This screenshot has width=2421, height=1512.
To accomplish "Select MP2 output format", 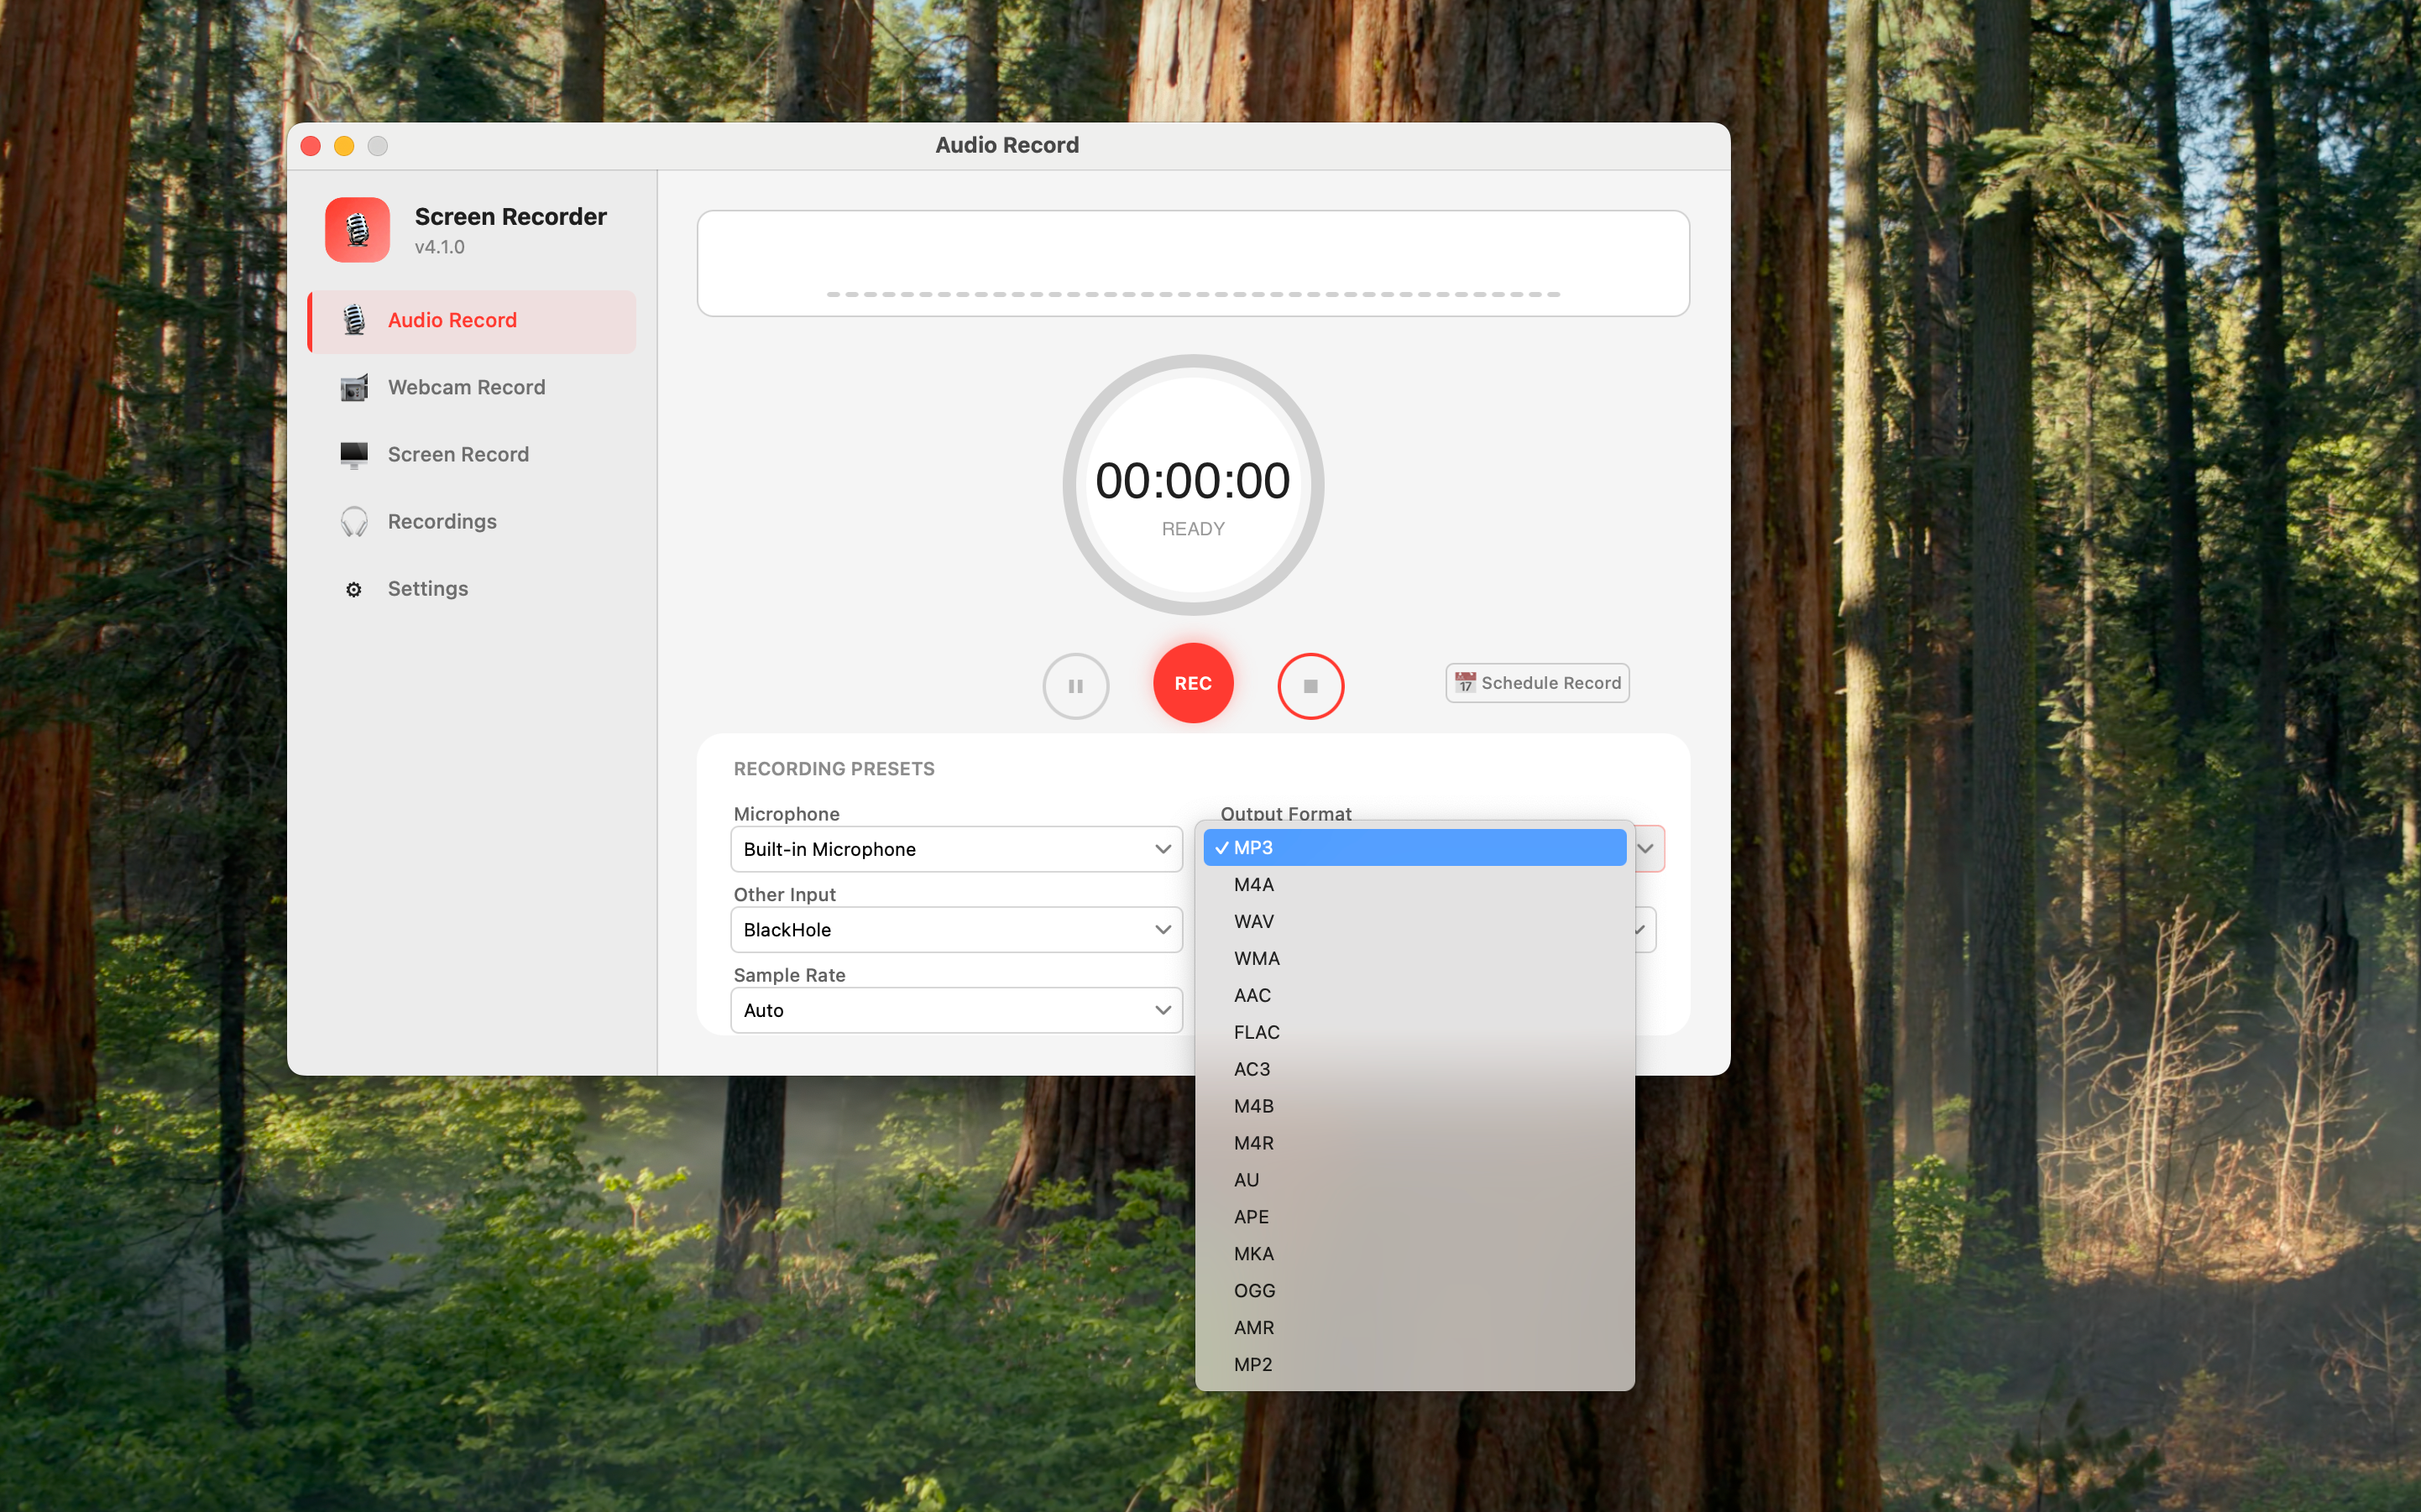I will click(1414, 1366).
